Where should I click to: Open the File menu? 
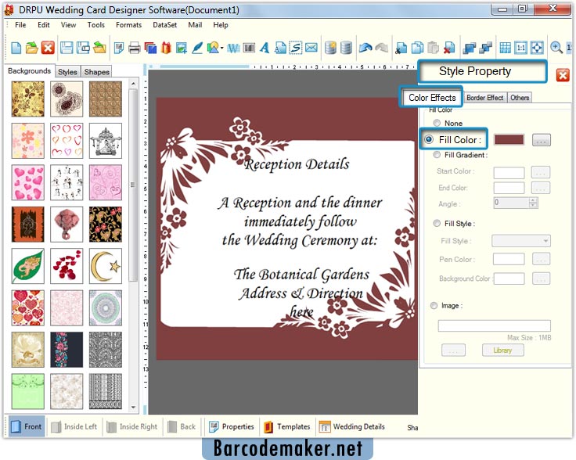coord(20,25)
